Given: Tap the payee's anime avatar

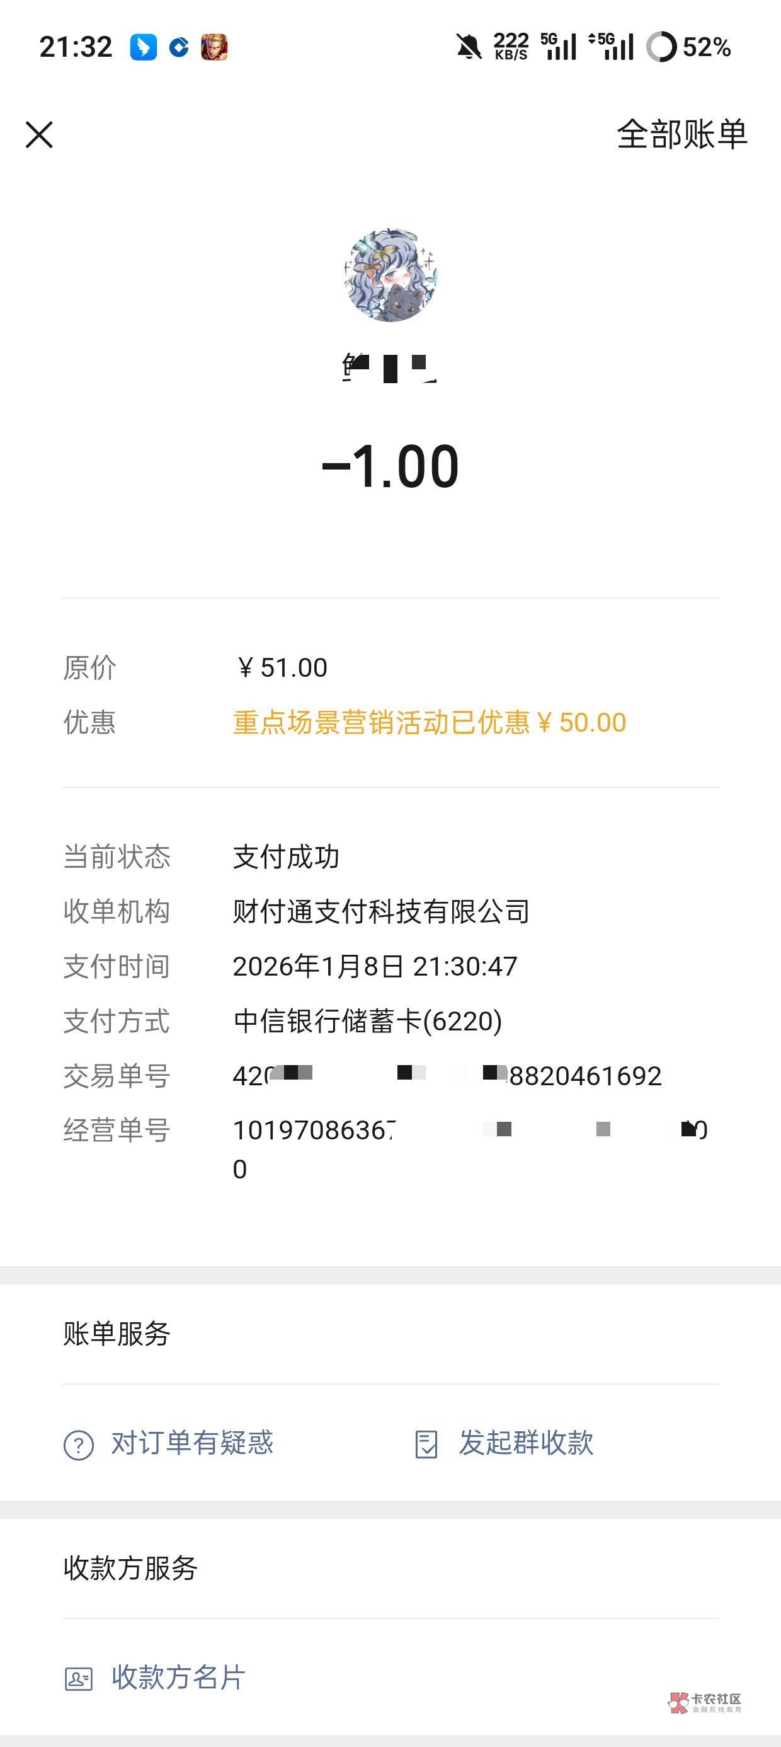Looking at the screenshot, I should pyautogui.click(x=390, y=275).
